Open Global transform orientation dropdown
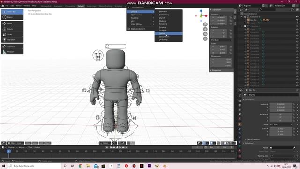 [105, 143]
